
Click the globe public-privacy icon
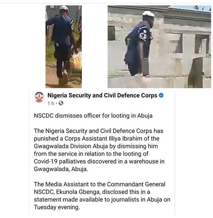point(61,103)
